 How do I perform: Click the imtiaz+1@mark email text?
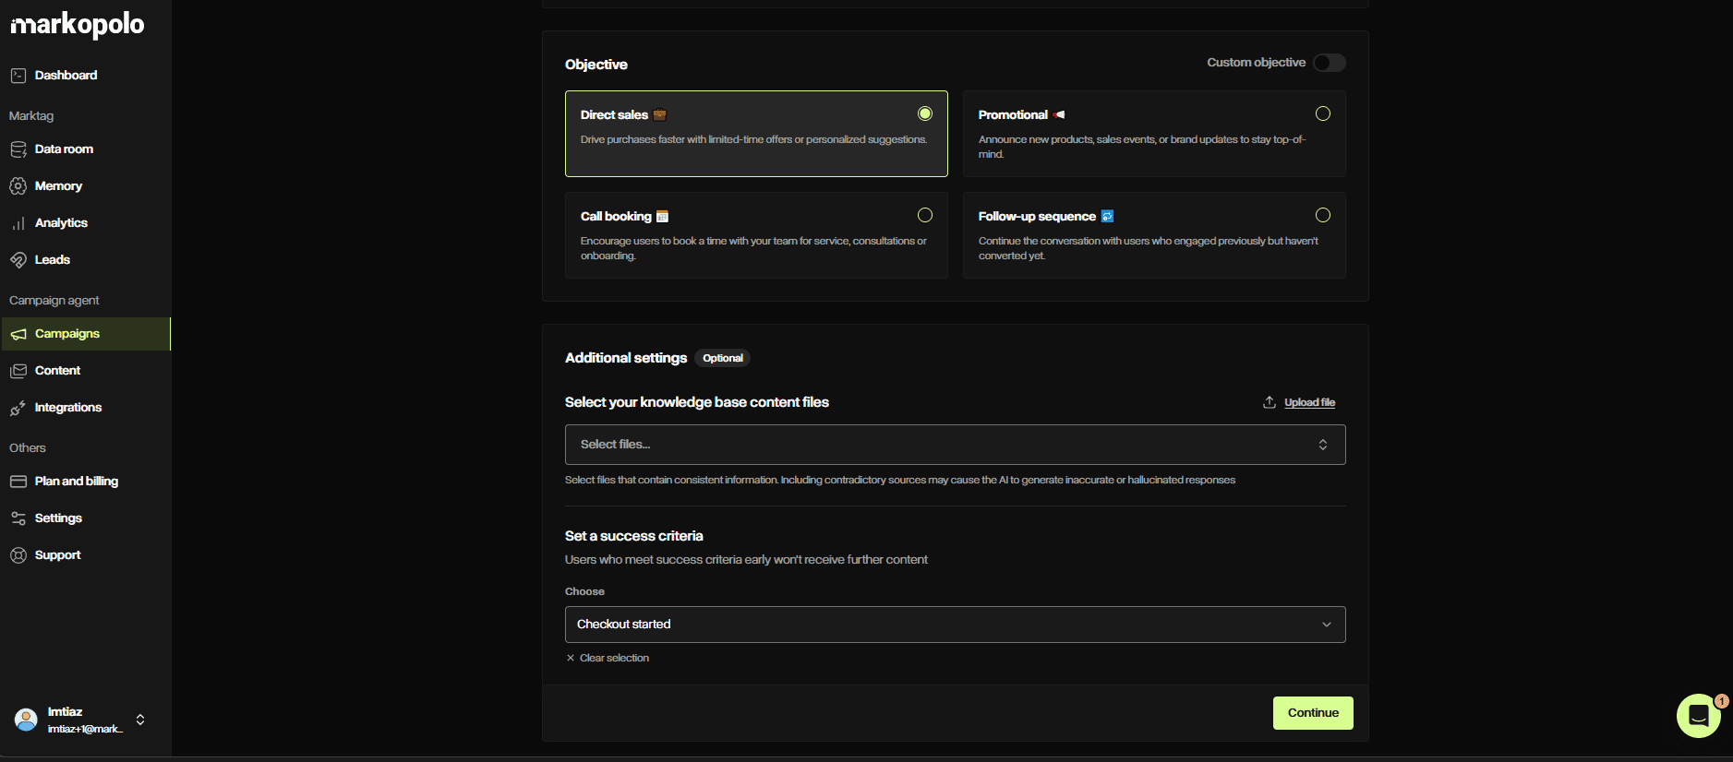click(85, 729)
